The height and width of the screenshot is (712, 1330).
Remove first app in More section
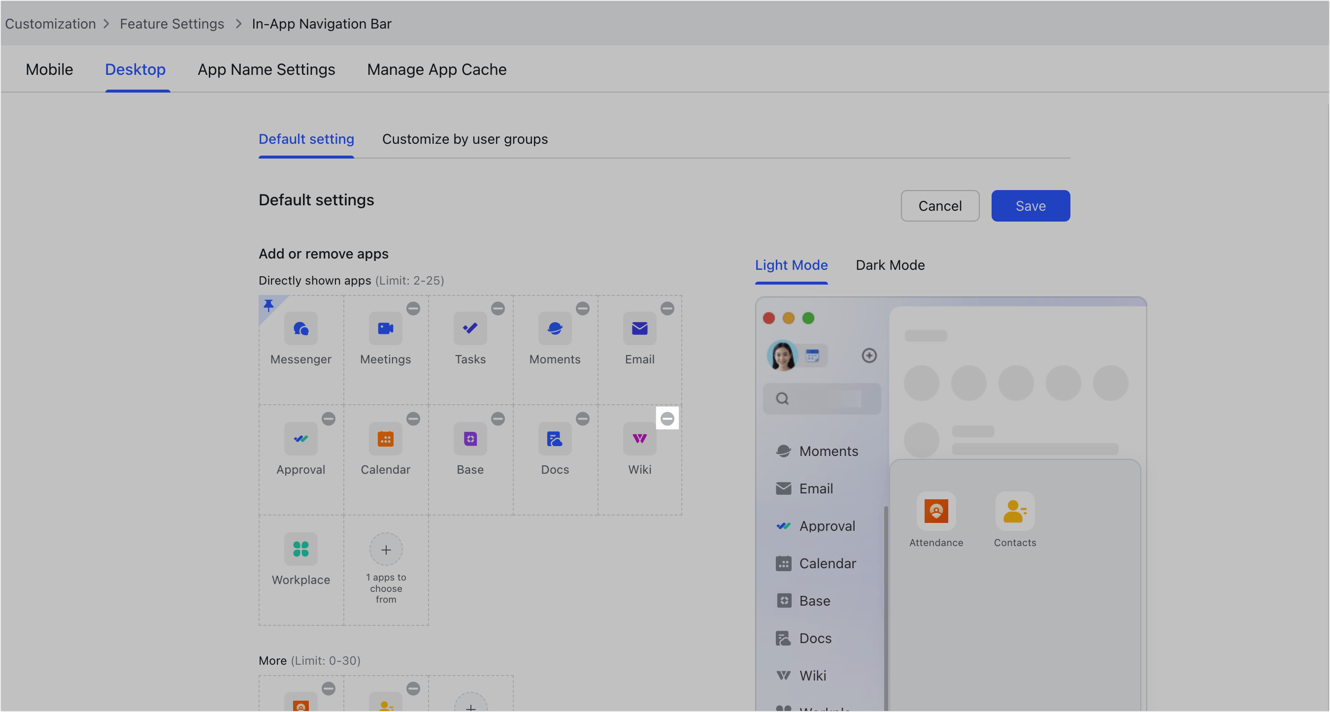coord(329,688)
